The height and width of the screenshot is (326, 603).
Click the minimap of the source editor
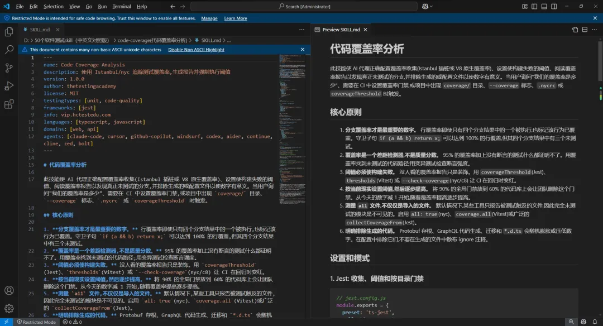[292, 129]
